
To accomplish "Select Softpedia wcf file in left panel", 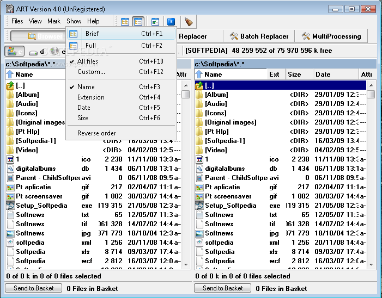I will click(94, 261).
